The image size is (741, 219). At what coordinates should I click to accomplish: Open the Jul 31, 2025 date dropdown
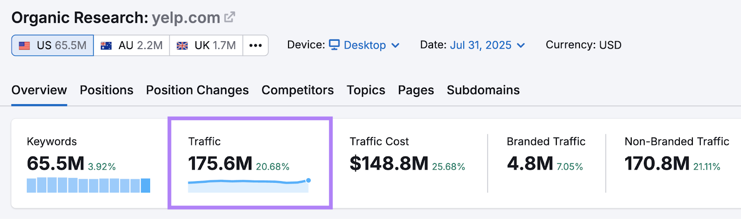(488, 45)
